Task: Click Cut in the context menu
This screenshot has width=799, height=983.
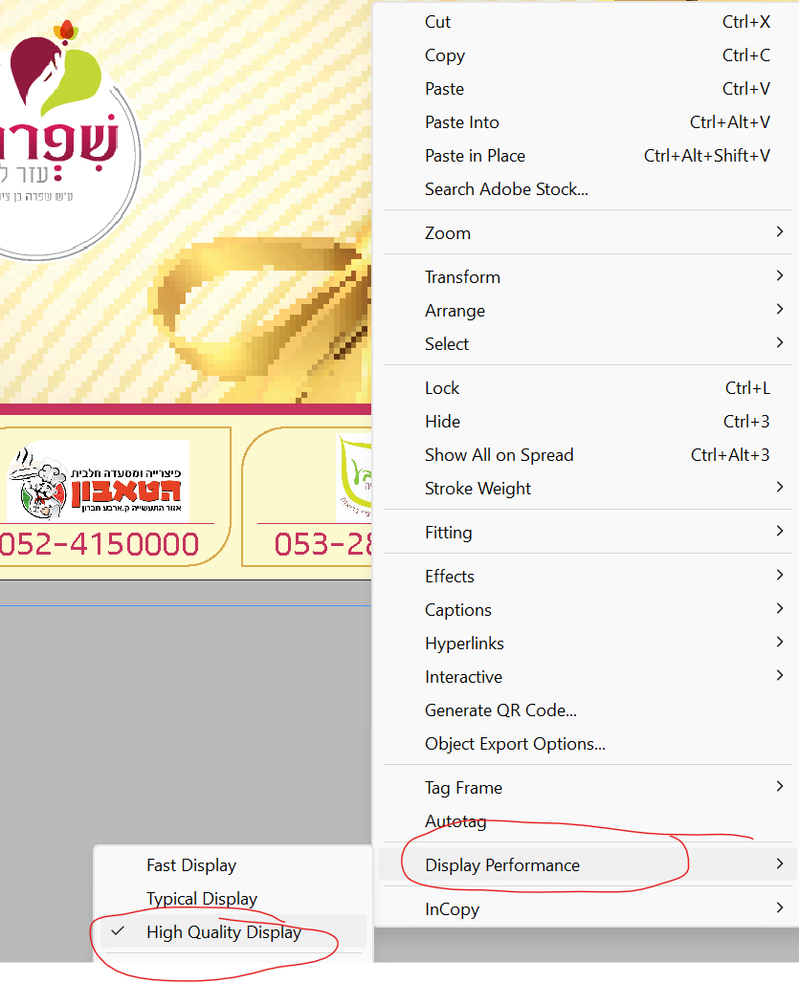Action: (x=588, y=22)
